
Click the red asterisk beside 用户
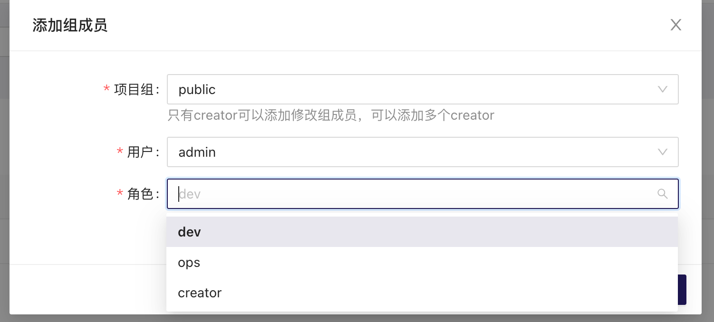click(120, 152)
